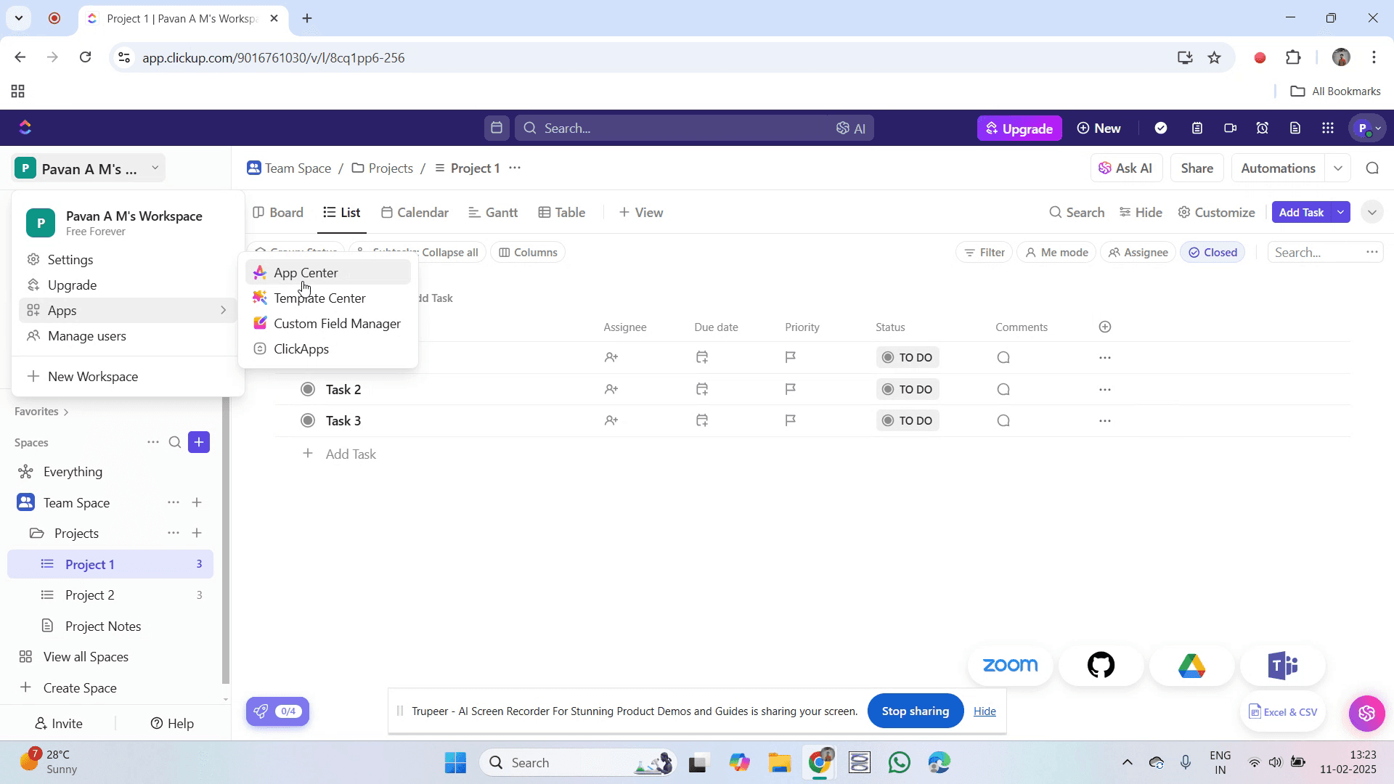Click the Upgrade button in top bar
The height and width of the screenshot is (784, 1394).
[x=1019, y=128]
